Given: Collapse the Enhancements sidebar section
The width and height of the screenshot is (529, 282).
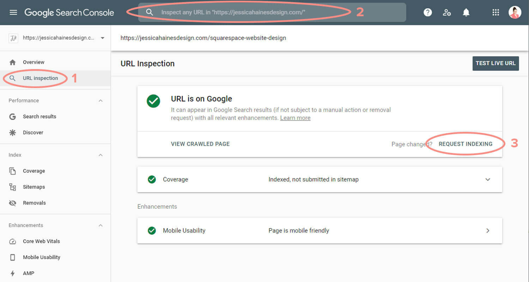Looking at the screenshot, I should point(101,225).
